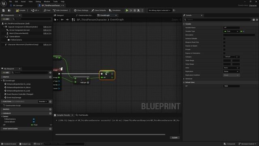Collapse the EventGraph tree entry

tap(2, 81)
